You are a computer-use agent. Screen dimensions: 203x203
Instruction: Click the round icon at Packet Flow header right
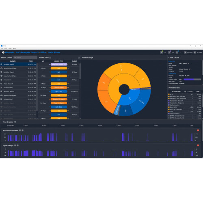click(79, 58)
